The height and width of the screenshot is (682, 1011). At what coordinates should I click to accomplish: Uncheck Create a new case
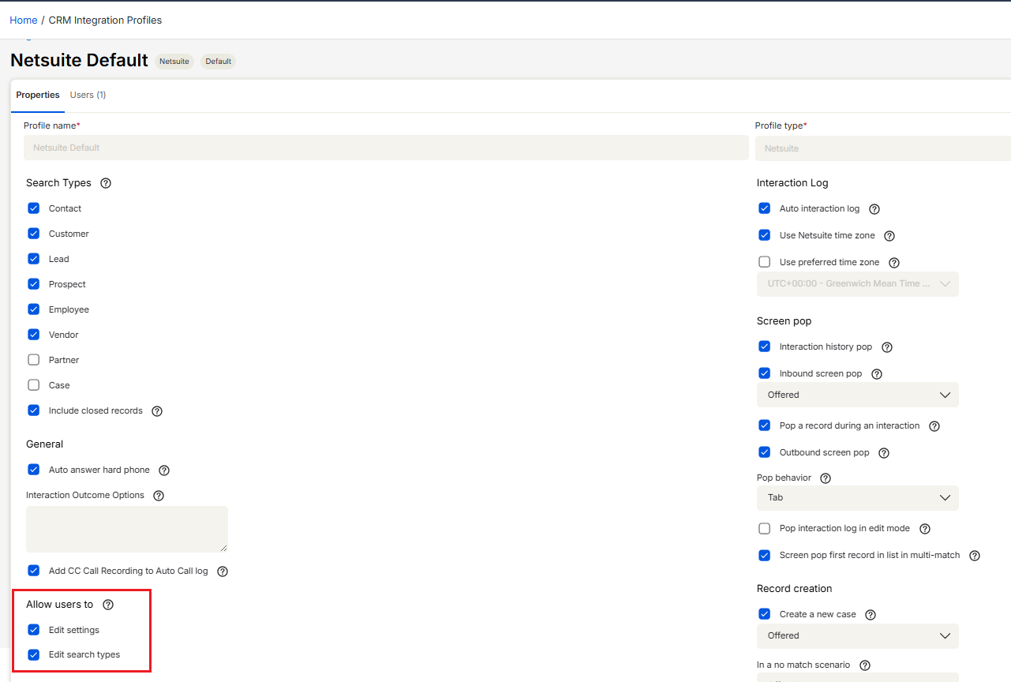tap(765, 614)
